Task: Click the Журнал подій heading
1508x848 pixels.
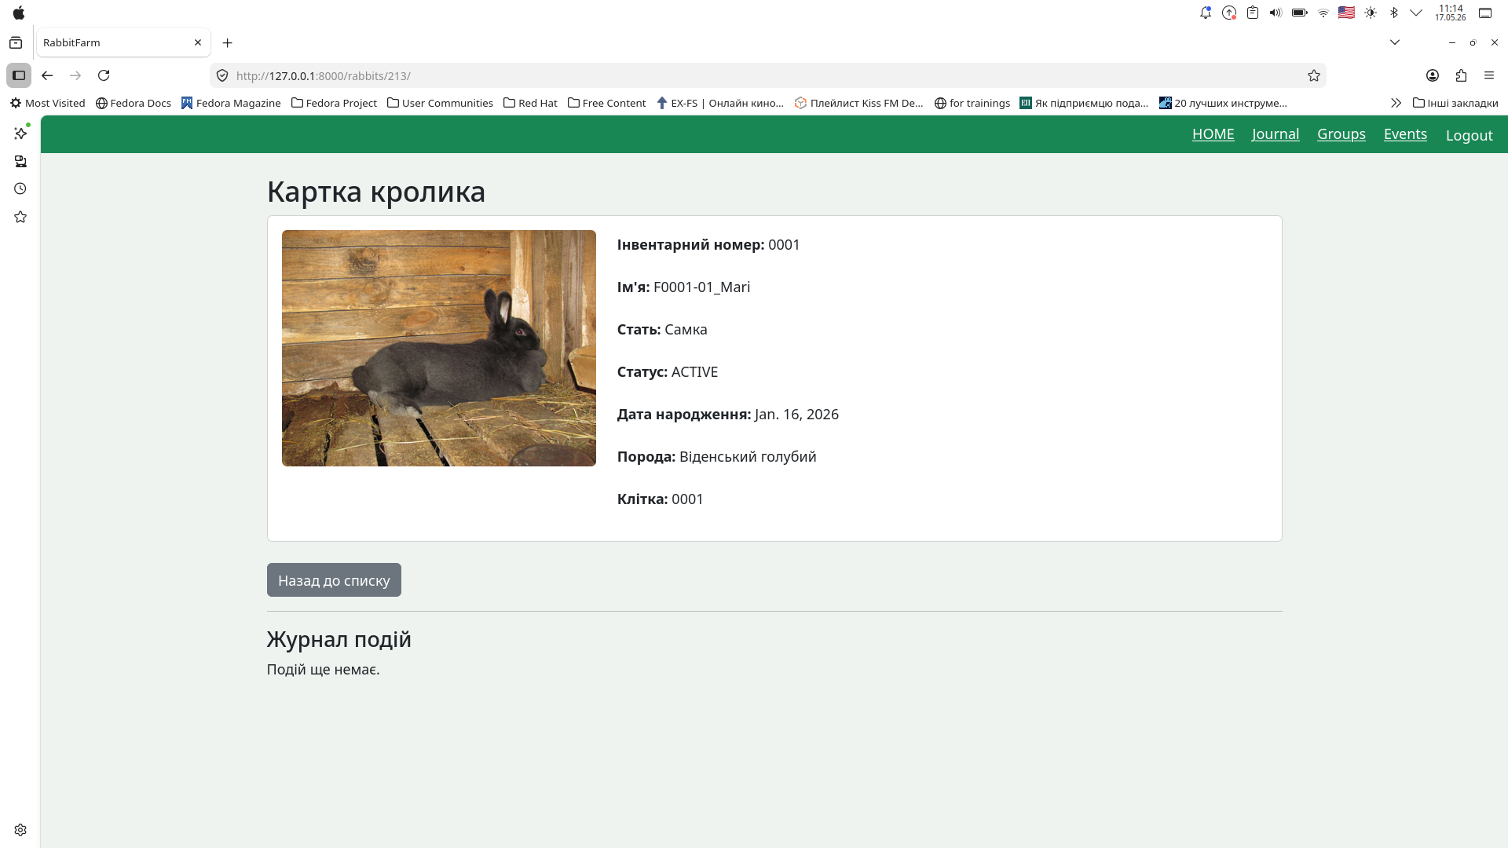Action: [x=339, y=639]
